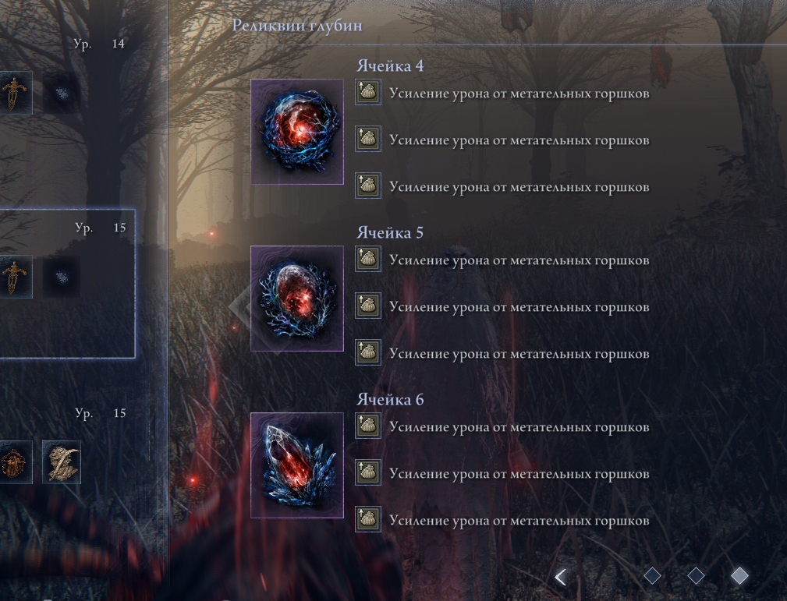Click first pot damage icon in Ячейка 6

[368, 426]
